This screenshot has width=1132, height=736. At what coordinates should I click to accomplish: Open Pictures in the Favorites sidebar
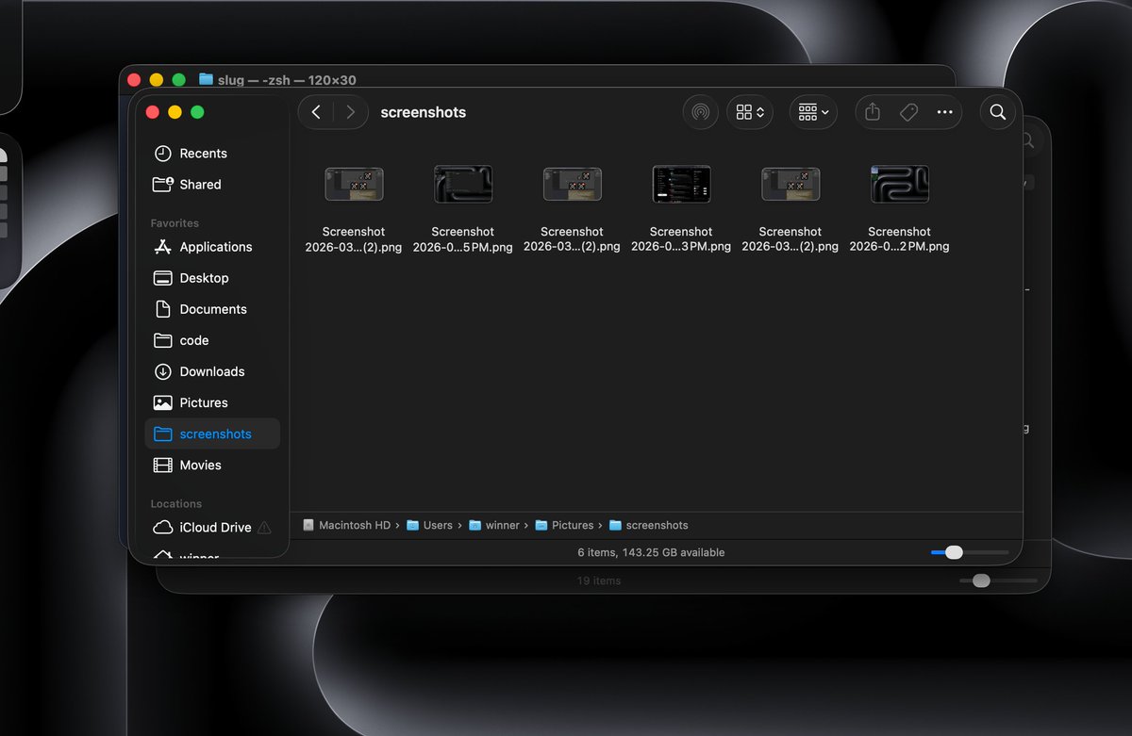212,402
